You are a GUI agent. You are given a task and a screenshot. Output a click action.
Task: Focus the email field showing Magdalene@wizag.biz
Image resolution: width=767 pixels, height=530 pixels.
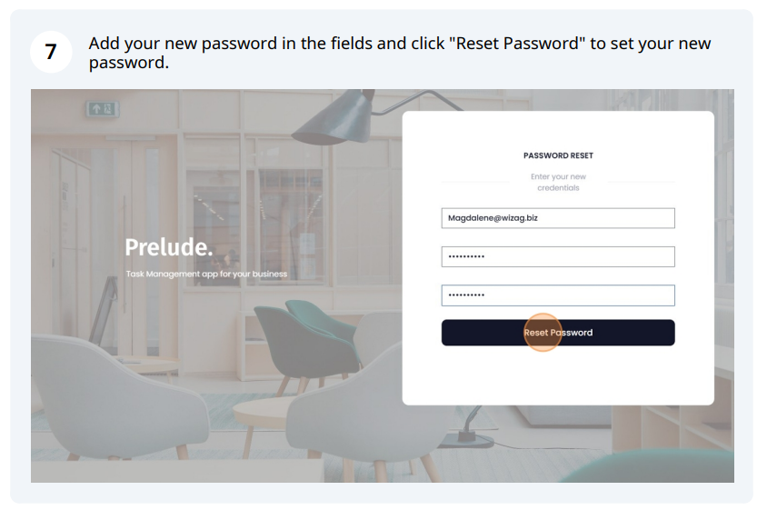click(558, 218)
